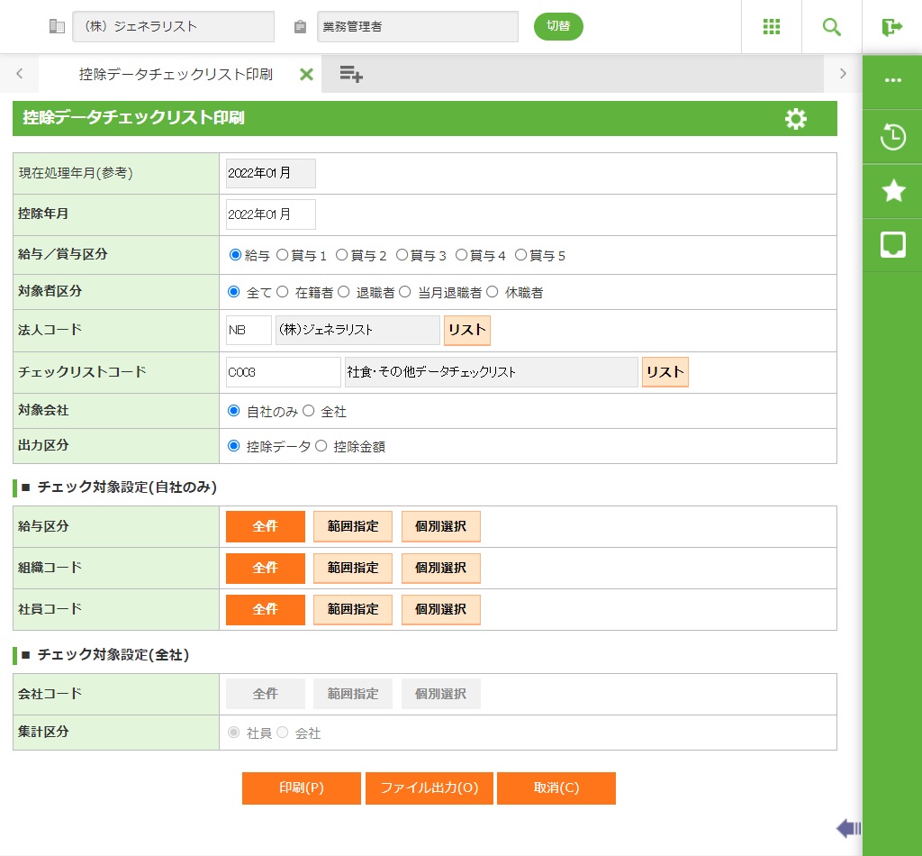Select 在籍者 radio option
The image size is (922, 856).
283,292
